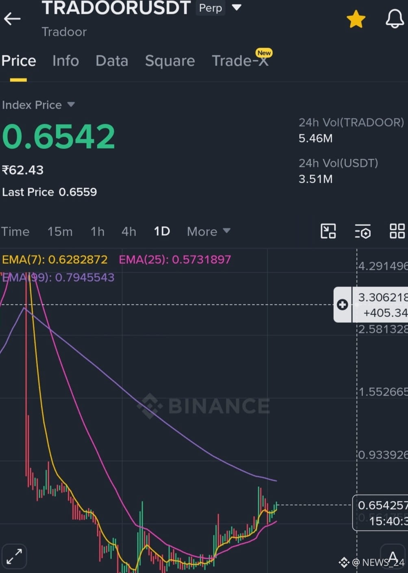Viewport: 408px width, 573px height.
Task: Tap the current price label 0.654257 on axis
Action: tap(382, 505)
